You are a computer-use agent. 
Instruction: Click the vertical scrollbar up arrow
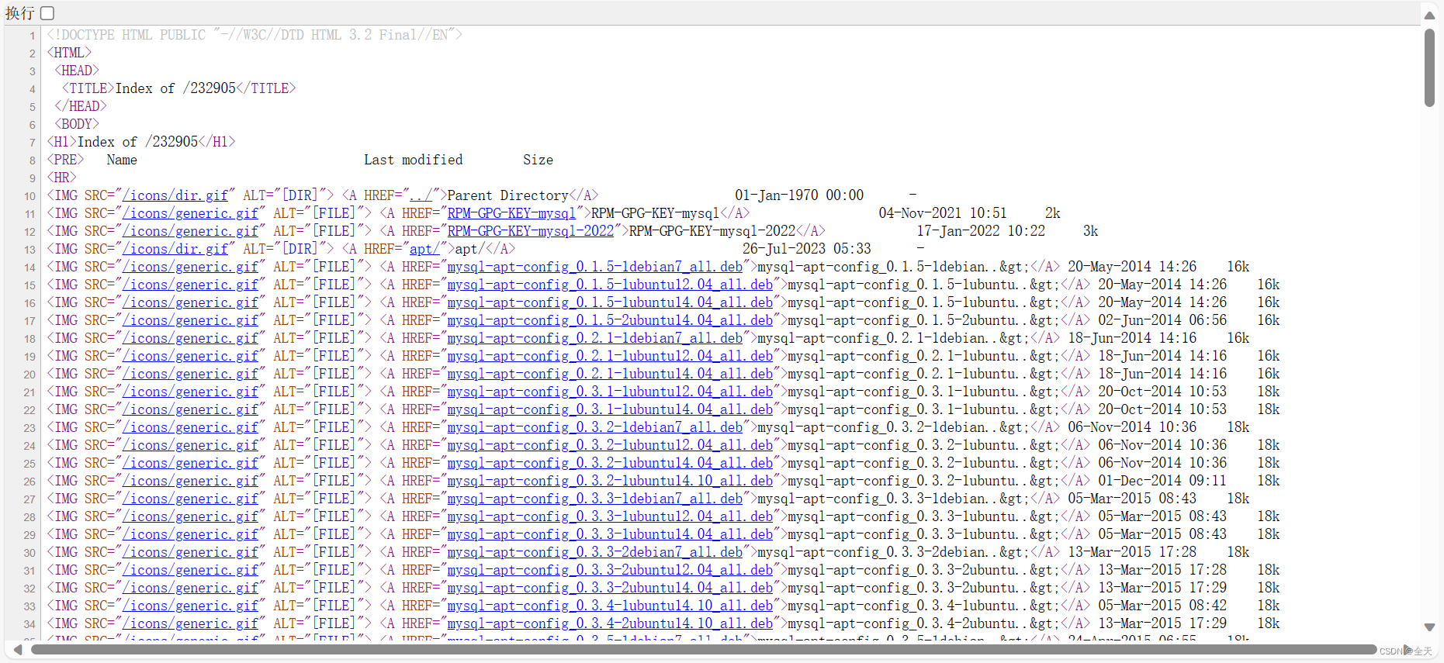(1429, 15)
